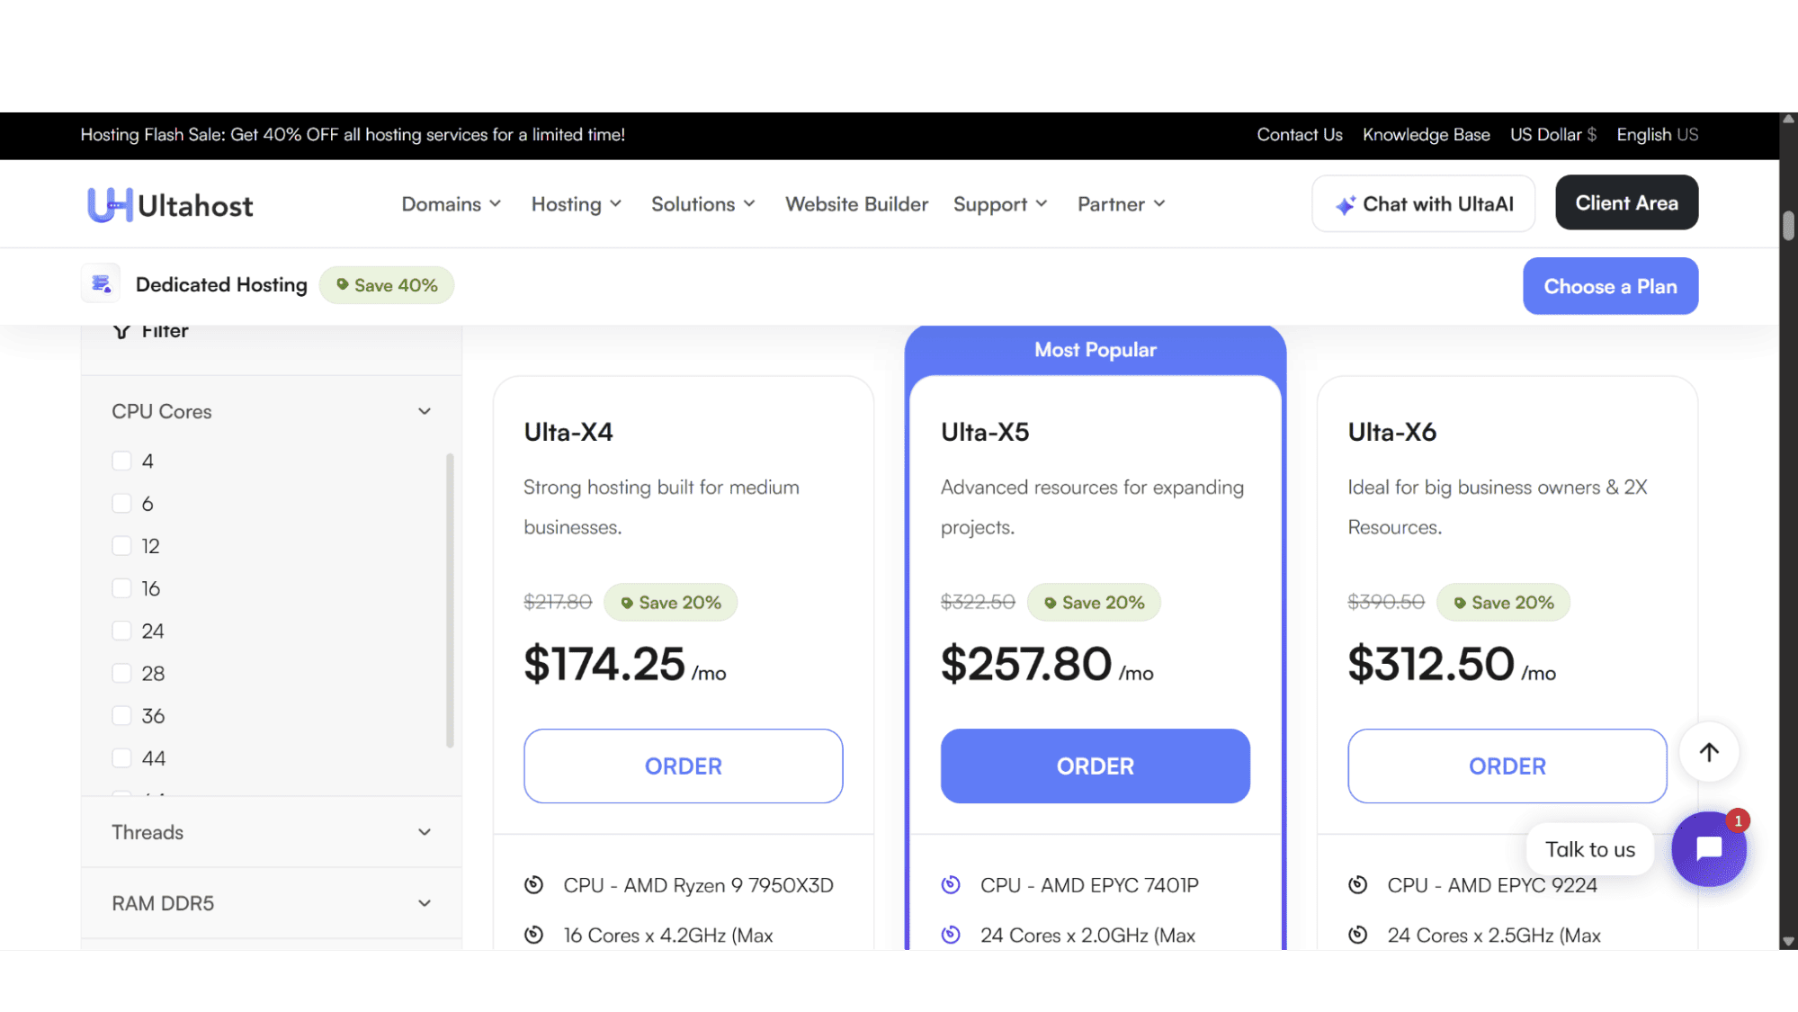Click the CPU Cores list scrollbar
Screen dimensions: 1798x1012
(450, 600)
